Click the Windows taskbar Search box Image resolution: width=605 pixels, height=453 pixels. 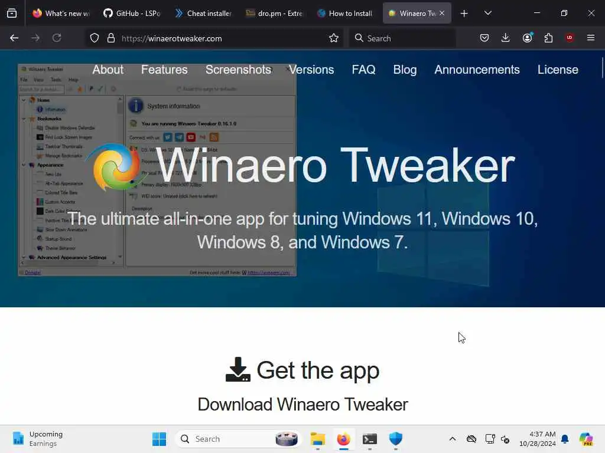pos(239,439)
